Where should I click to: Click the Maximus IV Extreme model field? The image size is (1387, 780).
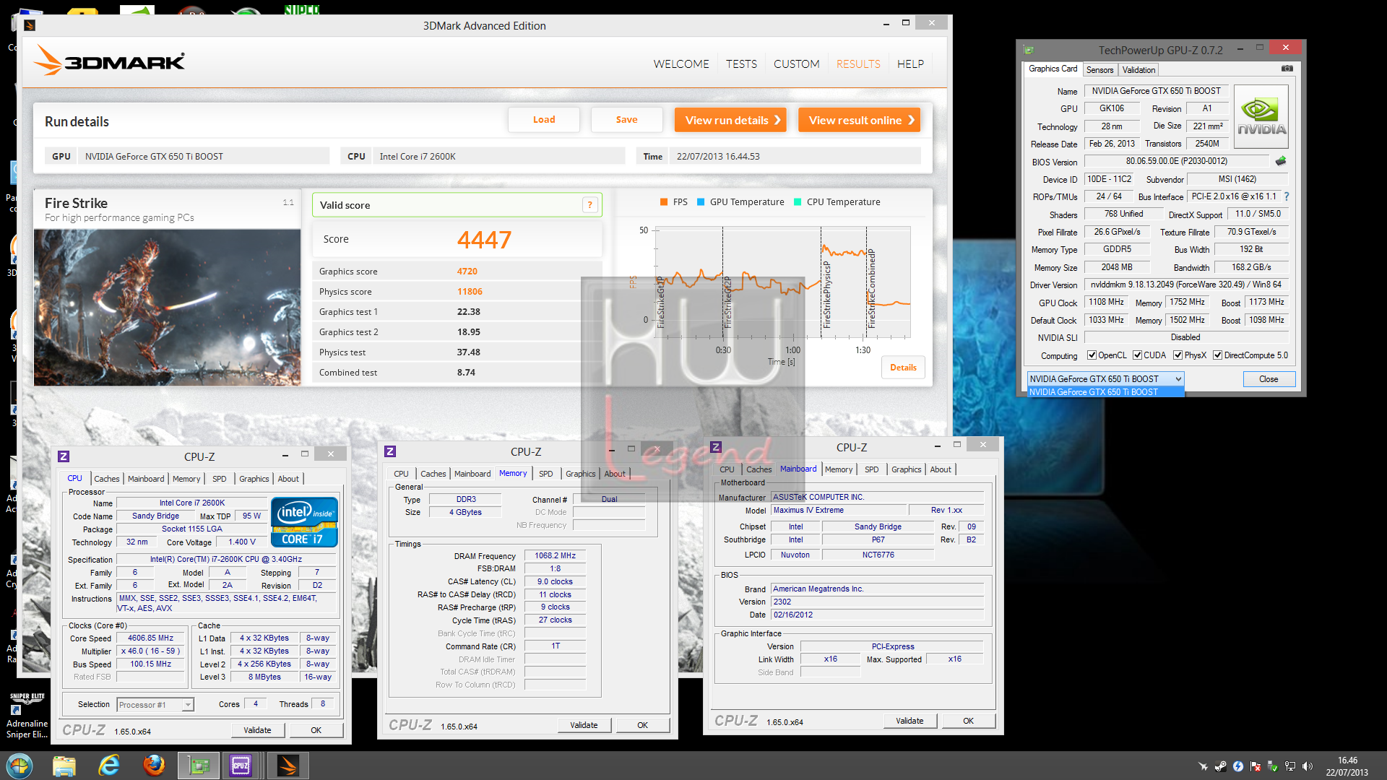click(838, 510)
